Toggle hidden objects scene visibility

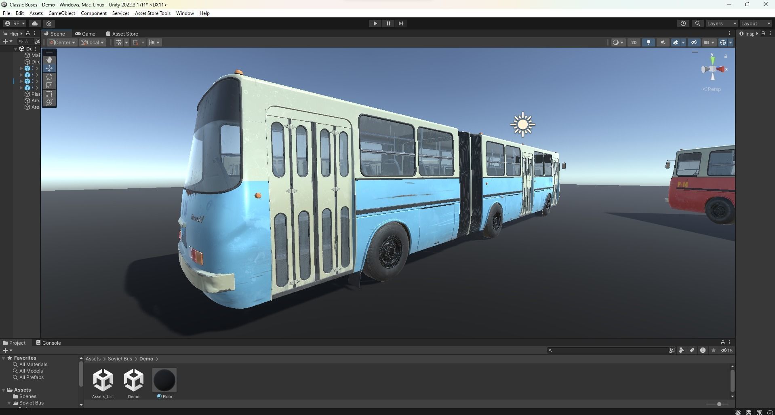click(694, 42)
